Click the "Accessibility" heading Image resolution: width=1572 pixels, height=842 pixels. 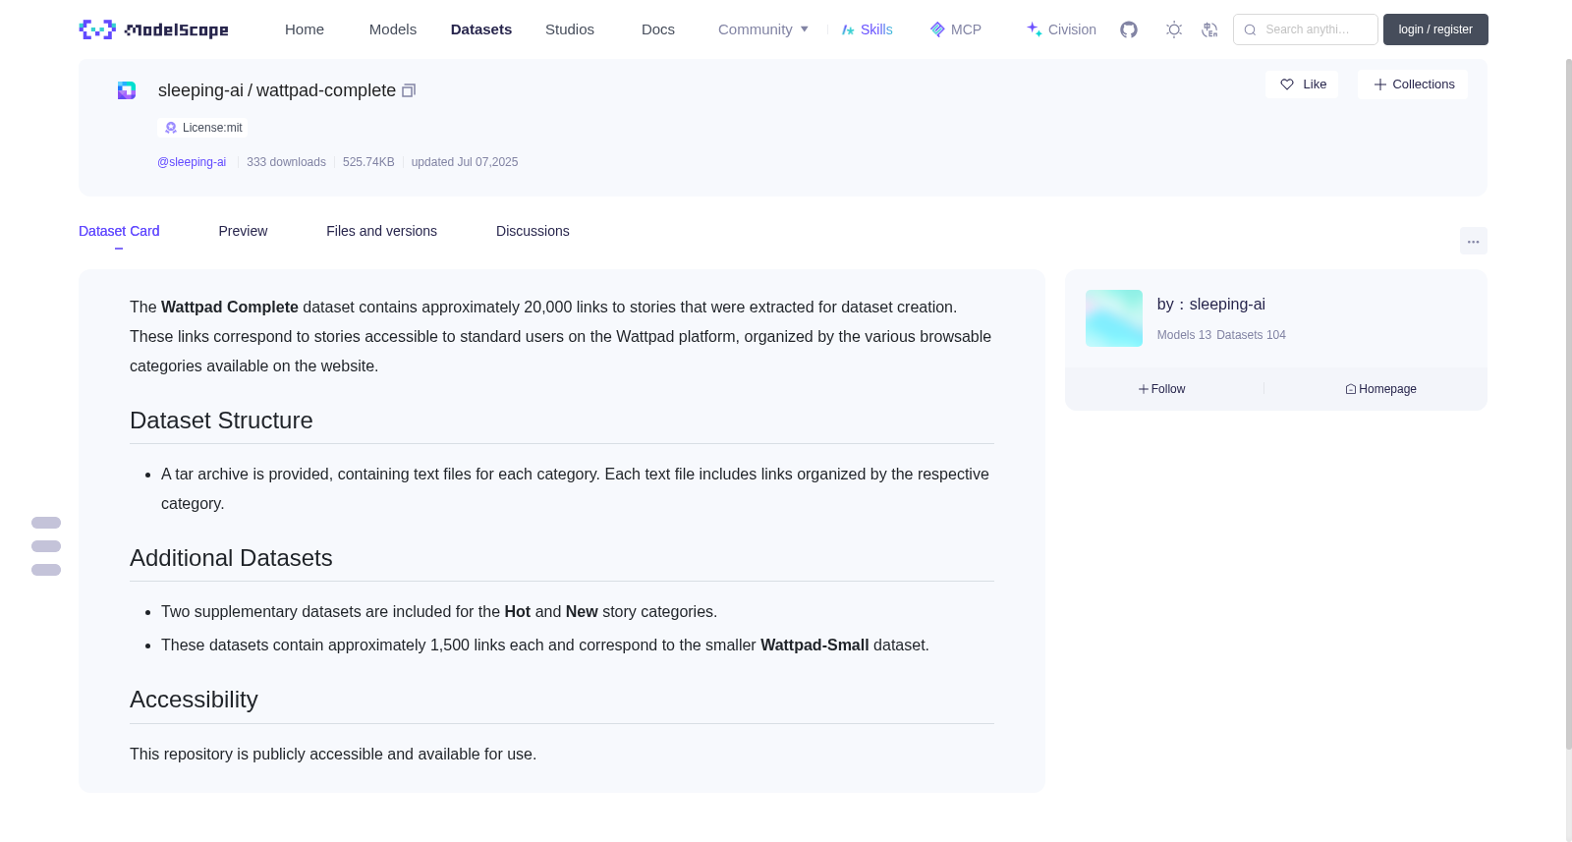tap(194, 700)
